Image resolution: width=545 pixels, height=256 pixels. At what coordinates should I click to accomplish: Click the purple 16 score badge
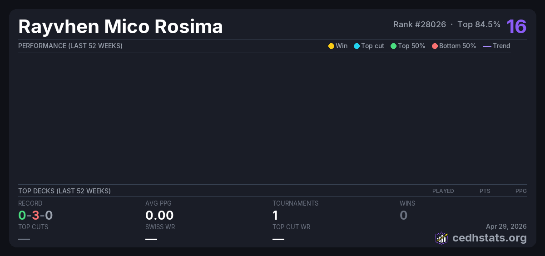pos(516,26)
